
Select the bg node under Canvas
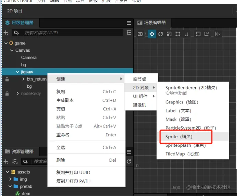pos(24,65)
